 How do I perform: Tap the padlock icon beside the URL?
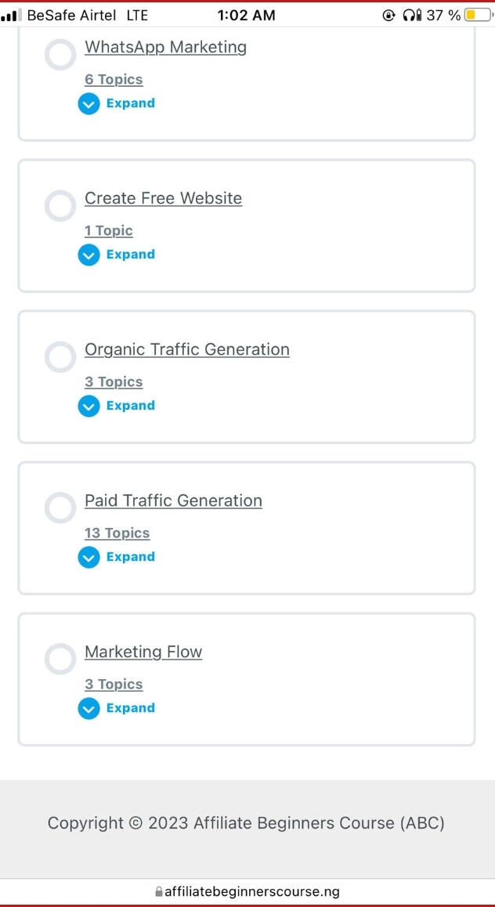(x=159, y=891)
